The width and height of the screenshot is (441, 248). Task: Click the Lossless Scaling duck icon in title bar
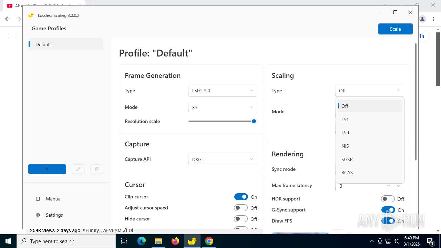pyautogui.click(x=31, y=15)
